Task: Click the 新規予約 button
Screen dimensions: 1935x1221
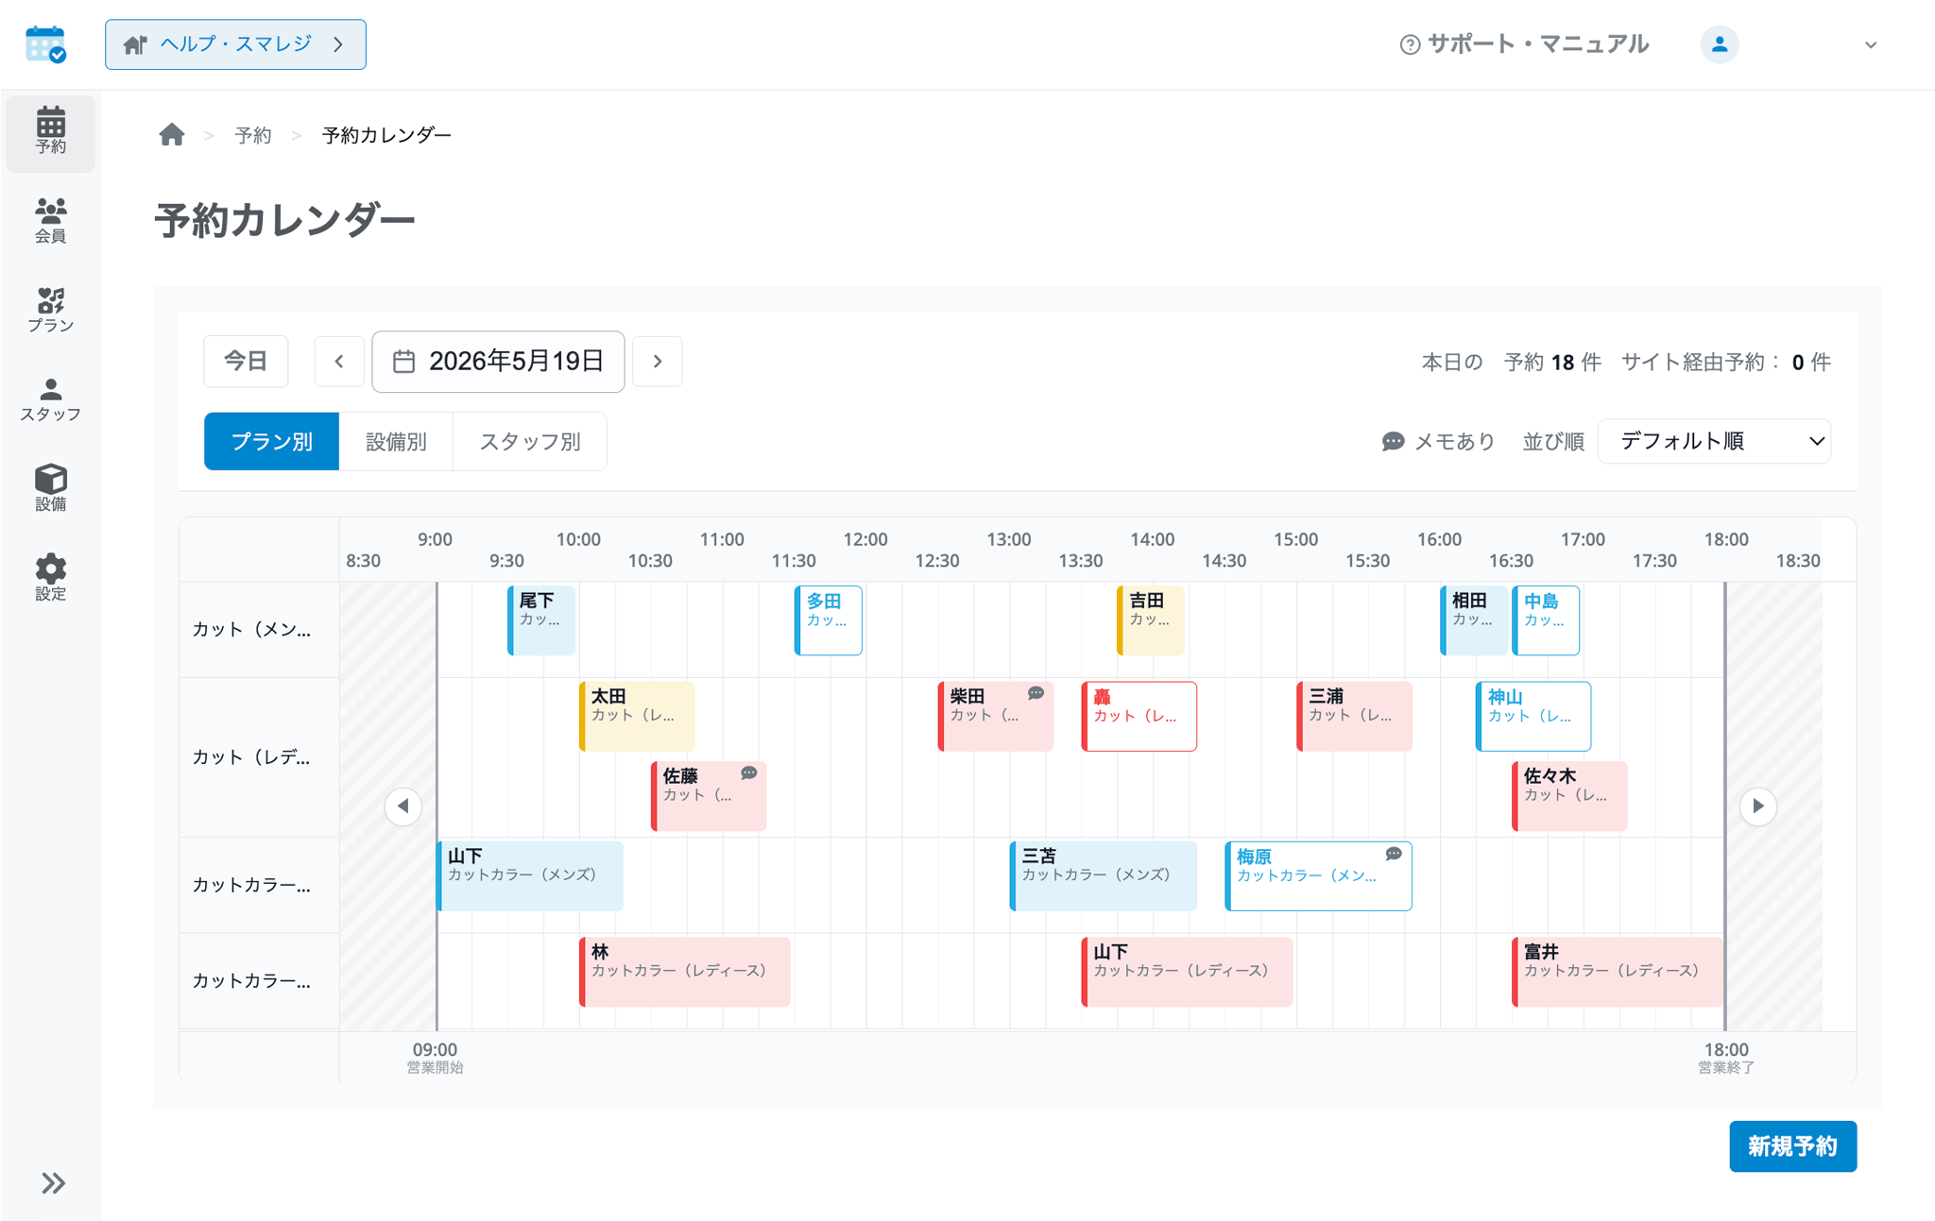Action: pos(1792,1145)
